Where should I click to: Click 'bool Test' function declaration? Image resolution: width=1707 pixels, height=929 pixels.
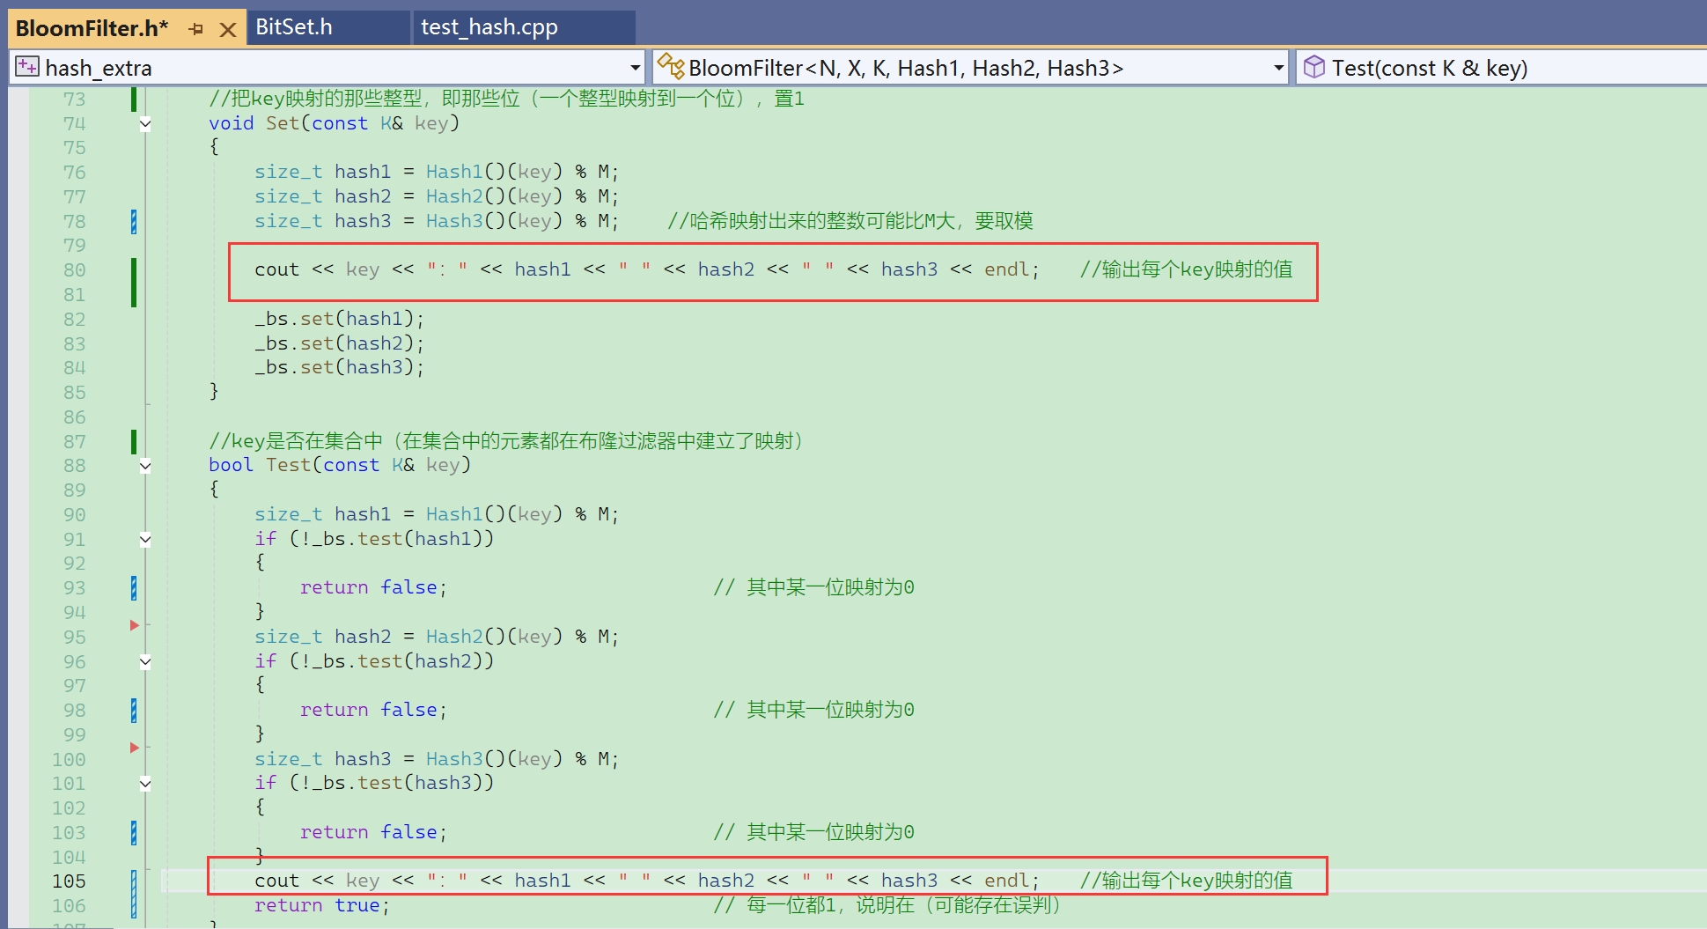pos(340,465)
